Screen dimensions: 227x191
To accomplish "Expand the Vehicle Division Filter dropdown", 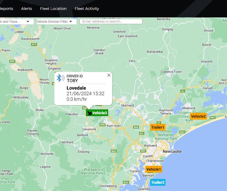I will [x=56, y=21].
